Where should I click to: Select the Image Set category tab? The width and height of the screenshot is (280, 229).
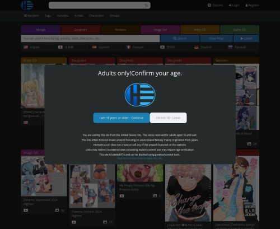coord(160,30)
